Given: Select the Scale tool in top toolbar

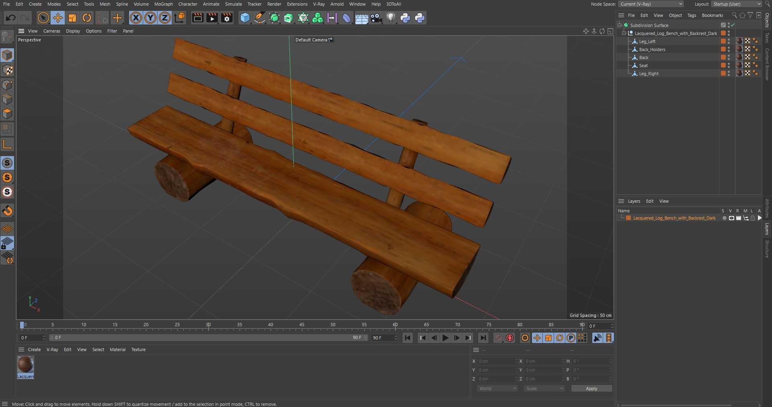Looking at the screenshot, I should pos(72,18).
